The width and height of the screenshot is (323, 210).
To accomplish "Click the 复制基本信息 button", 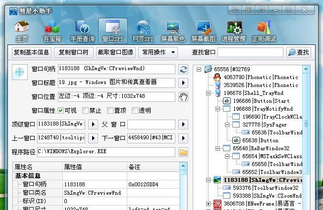I will [31, 52].
